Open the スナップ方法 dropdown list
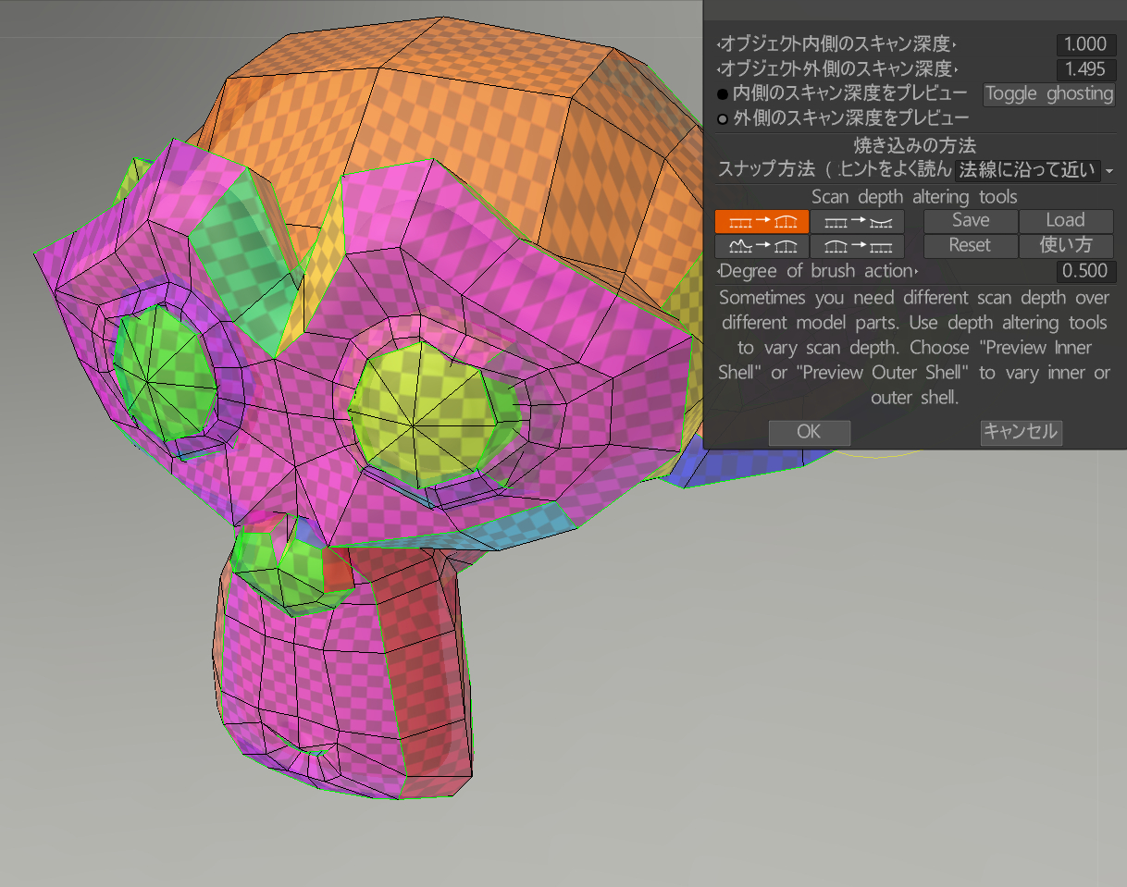 pyautogui.click(x=1027, y=170)
